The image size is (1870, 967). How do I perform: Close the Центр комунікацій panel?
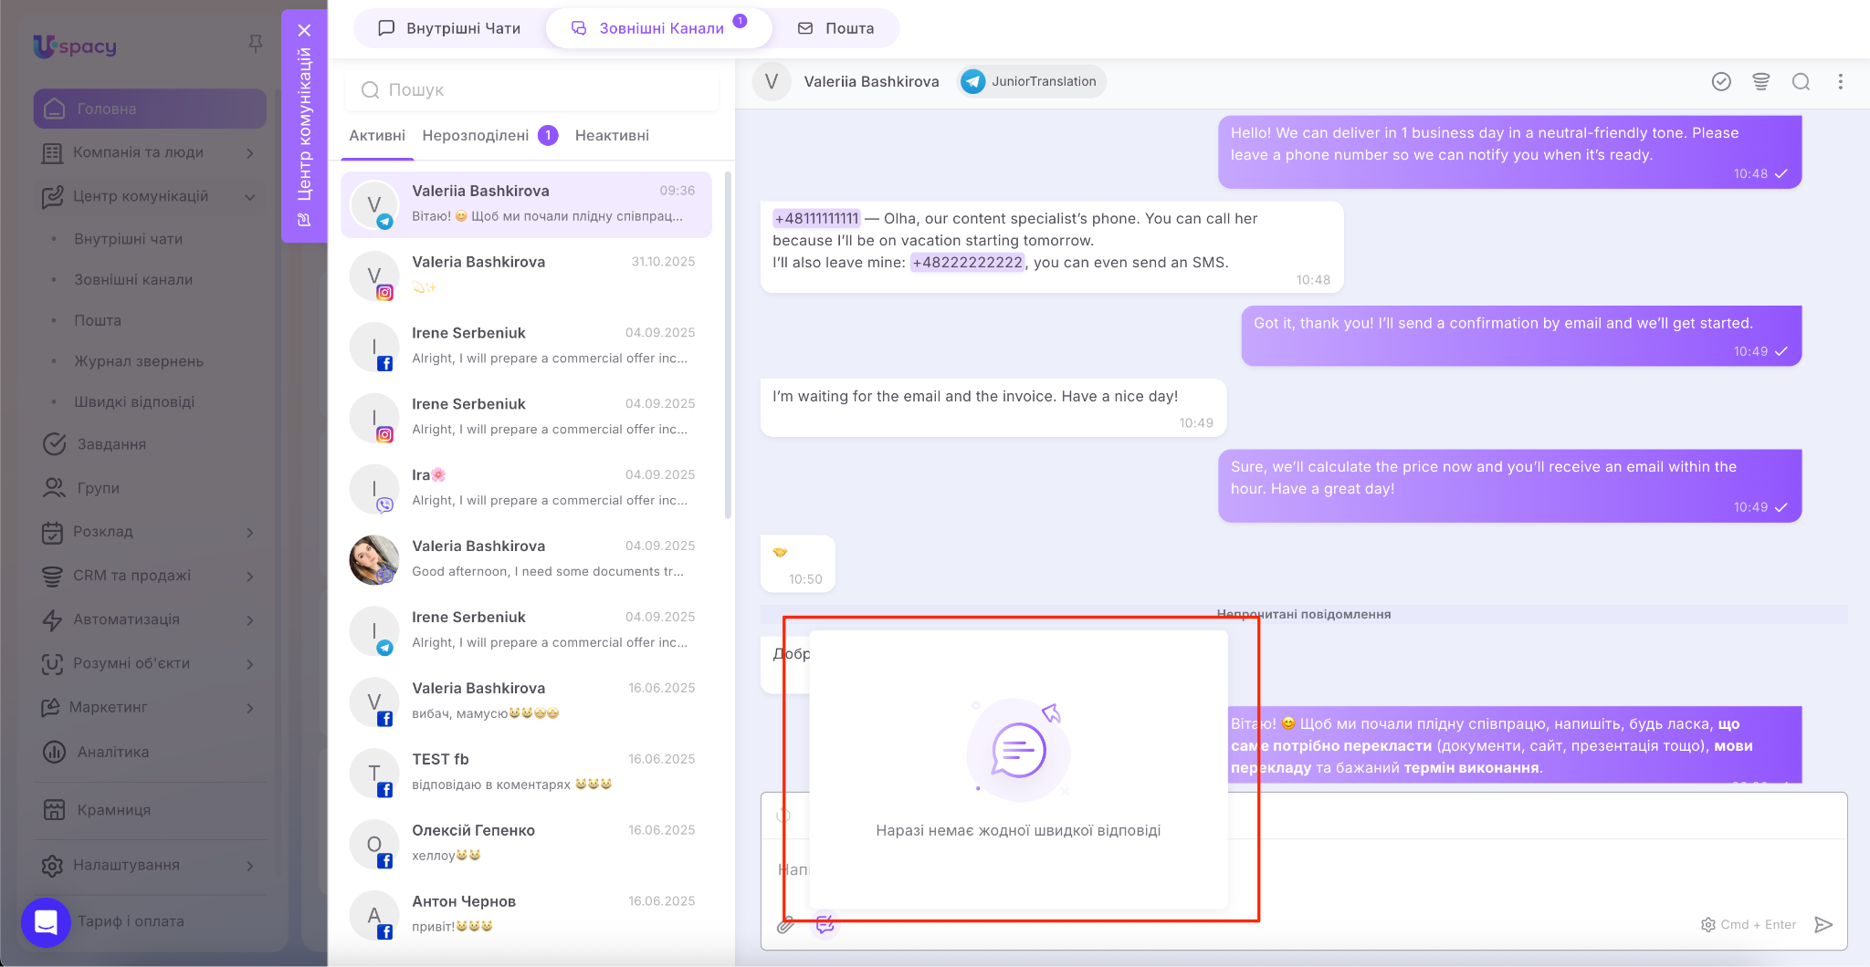(305, 30)
